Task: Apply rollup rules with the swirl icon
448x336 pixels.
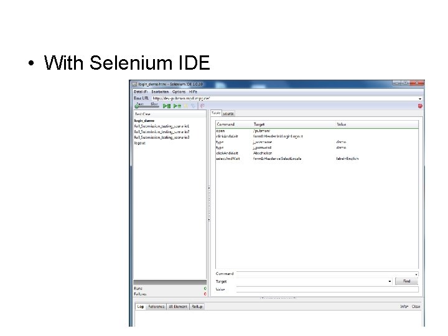Action: click(x=202, y=106)
